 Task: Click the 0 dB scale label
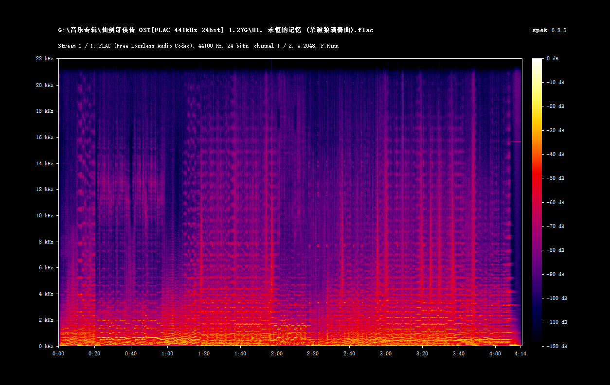tap(553, 58)
